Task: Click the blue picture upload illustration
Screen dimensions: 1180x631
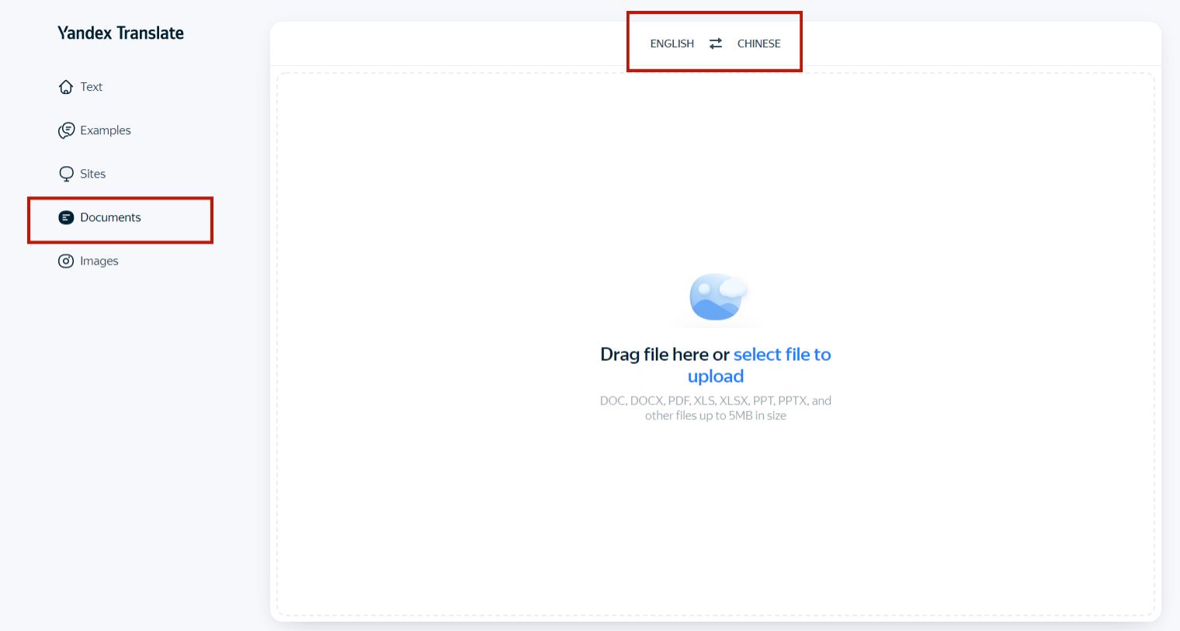Action: click(717, 296)
